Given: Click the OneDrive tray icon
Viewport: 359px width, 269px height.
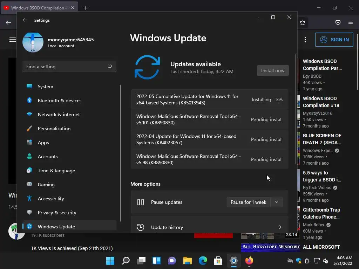Looking at the screenshot, I should 290,261.
